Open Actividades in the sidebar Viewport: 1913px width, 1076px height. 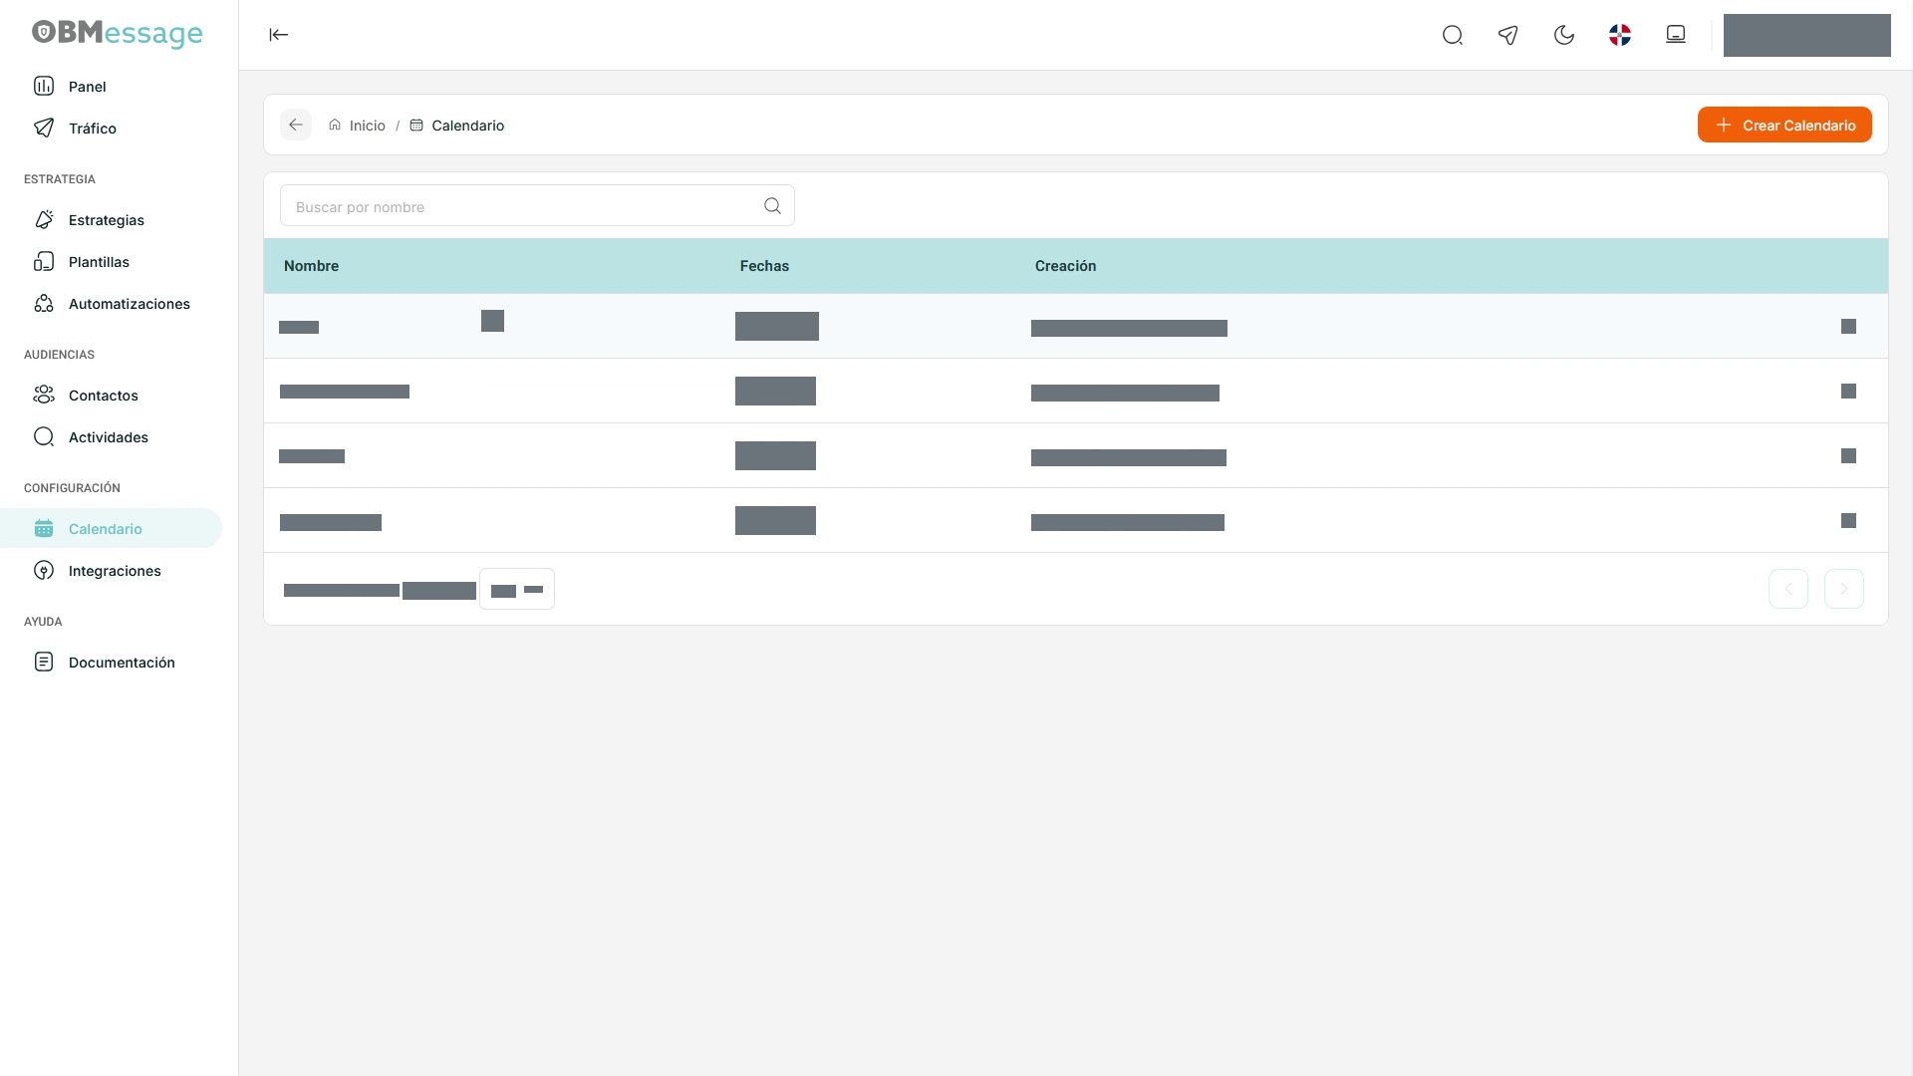click(x=111, y=437)
